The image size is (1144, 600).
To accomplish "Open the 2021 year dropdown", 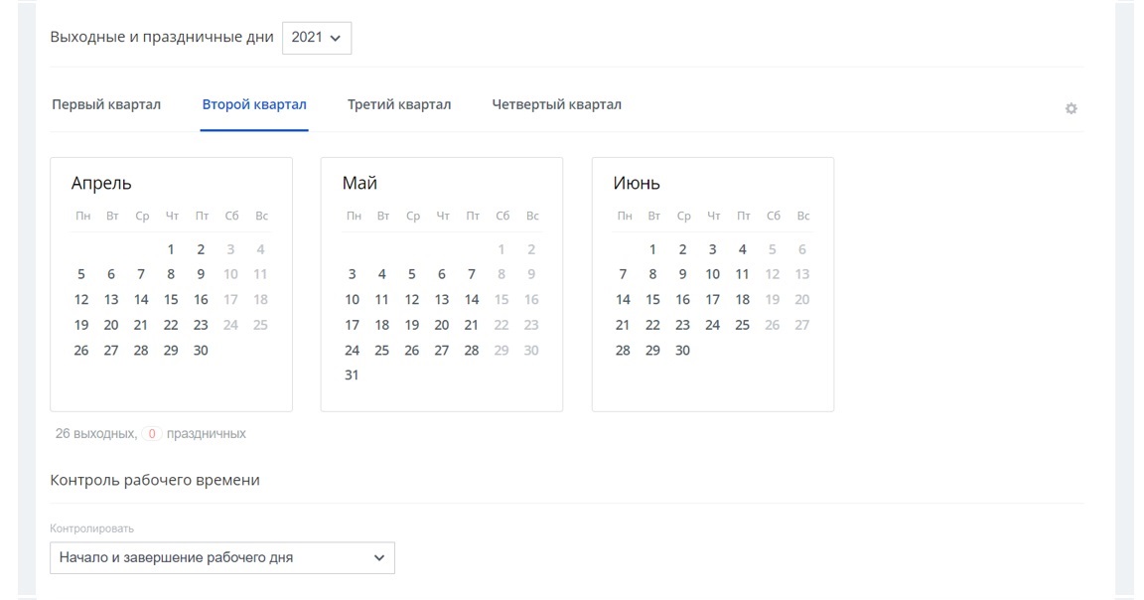I will 317,38.
